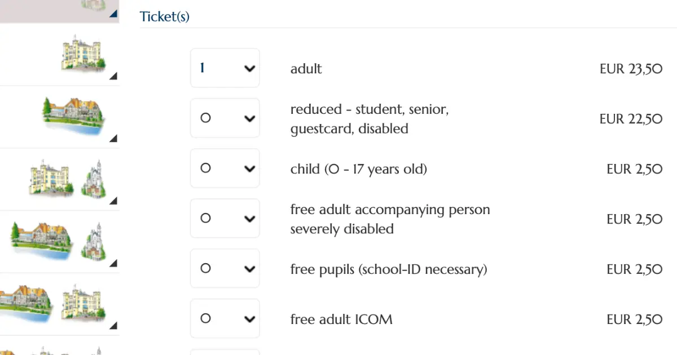Expand free pupils ticket quantity dropdown
Image resolution: width=677 pixels, height=355 pixels.
pyautogui.click(x=225, y=269)
